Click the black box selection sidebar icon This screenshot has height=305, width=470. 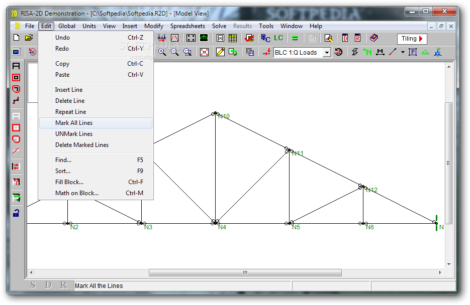pos(16,78)
